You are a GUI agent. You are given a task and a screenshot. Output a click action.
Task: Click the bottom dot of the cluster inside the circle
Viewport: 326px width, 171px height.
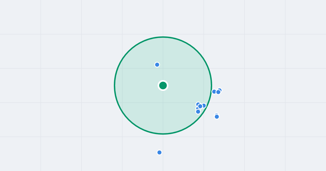198,112
